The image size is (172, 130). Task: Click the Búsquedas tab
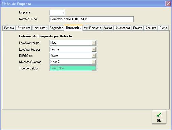[x=73, y=27]
